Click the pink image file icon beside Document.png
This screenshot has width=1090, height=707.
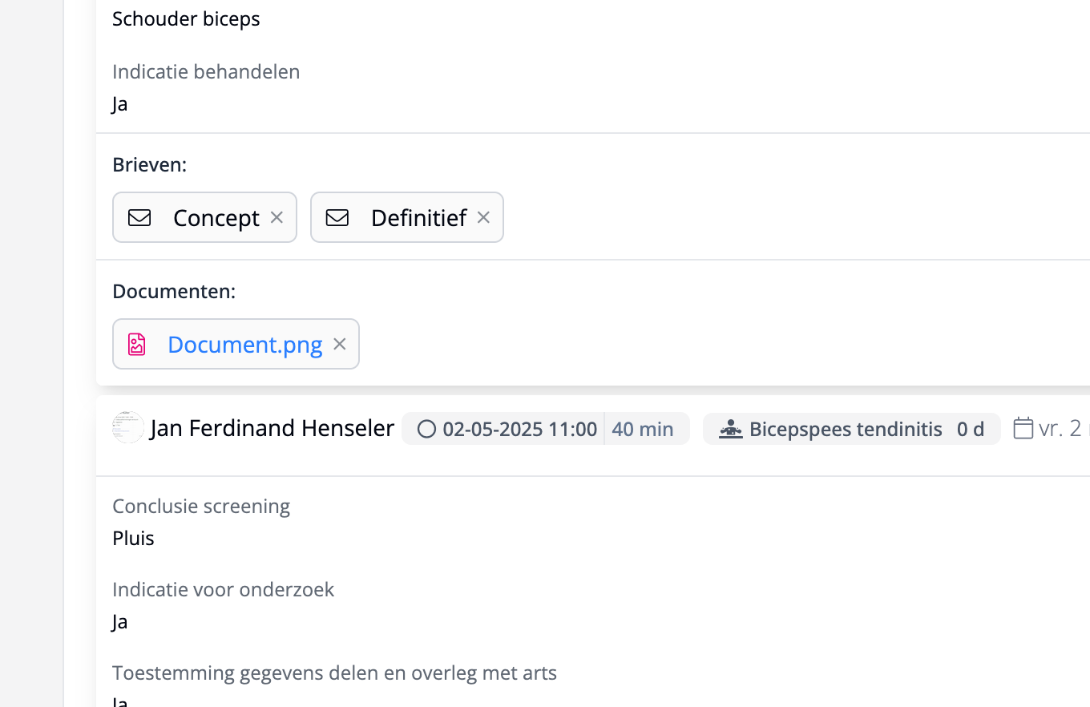click(136, 344)
